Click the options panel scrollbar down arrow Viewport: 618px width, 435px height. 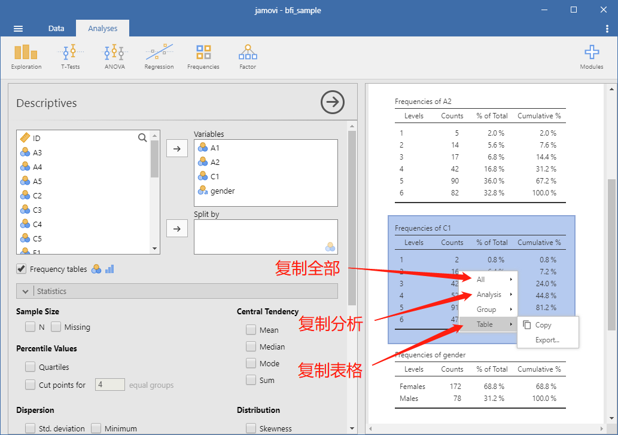point(352,428)
